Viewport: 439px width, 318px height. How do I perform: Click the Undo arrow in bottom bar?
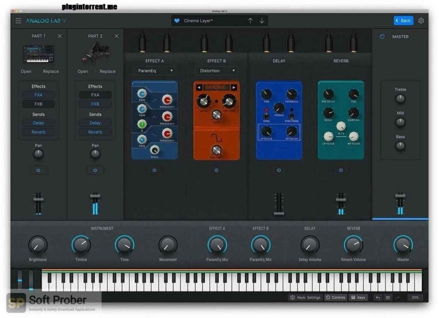pos(378,297)
